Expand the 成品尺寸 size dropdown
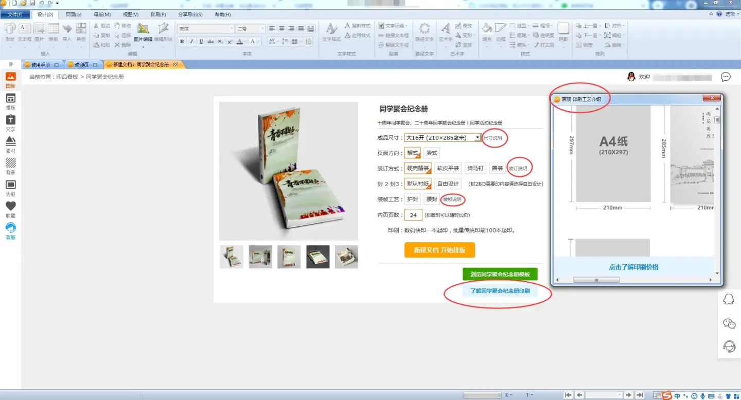Screen dimensions: 741x400 click(478, 138)
